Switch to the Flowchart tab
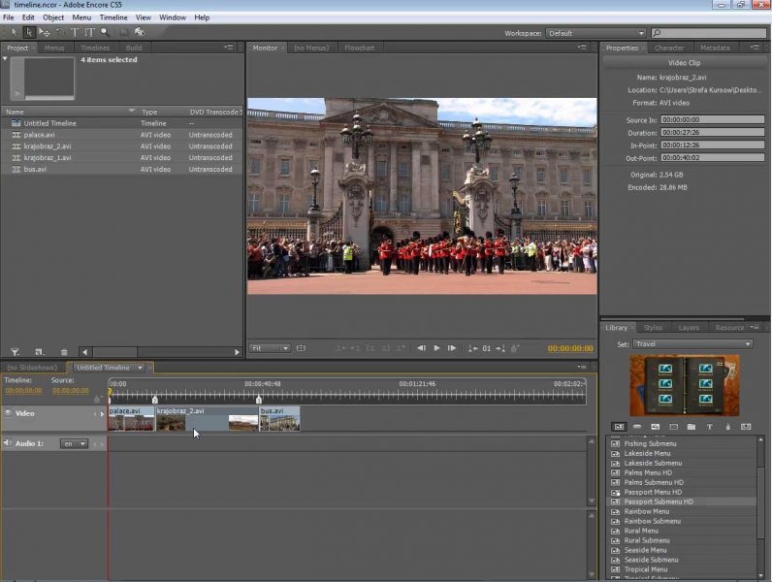Viewport: 772px width, 582px height. click(x=360, y=48)
